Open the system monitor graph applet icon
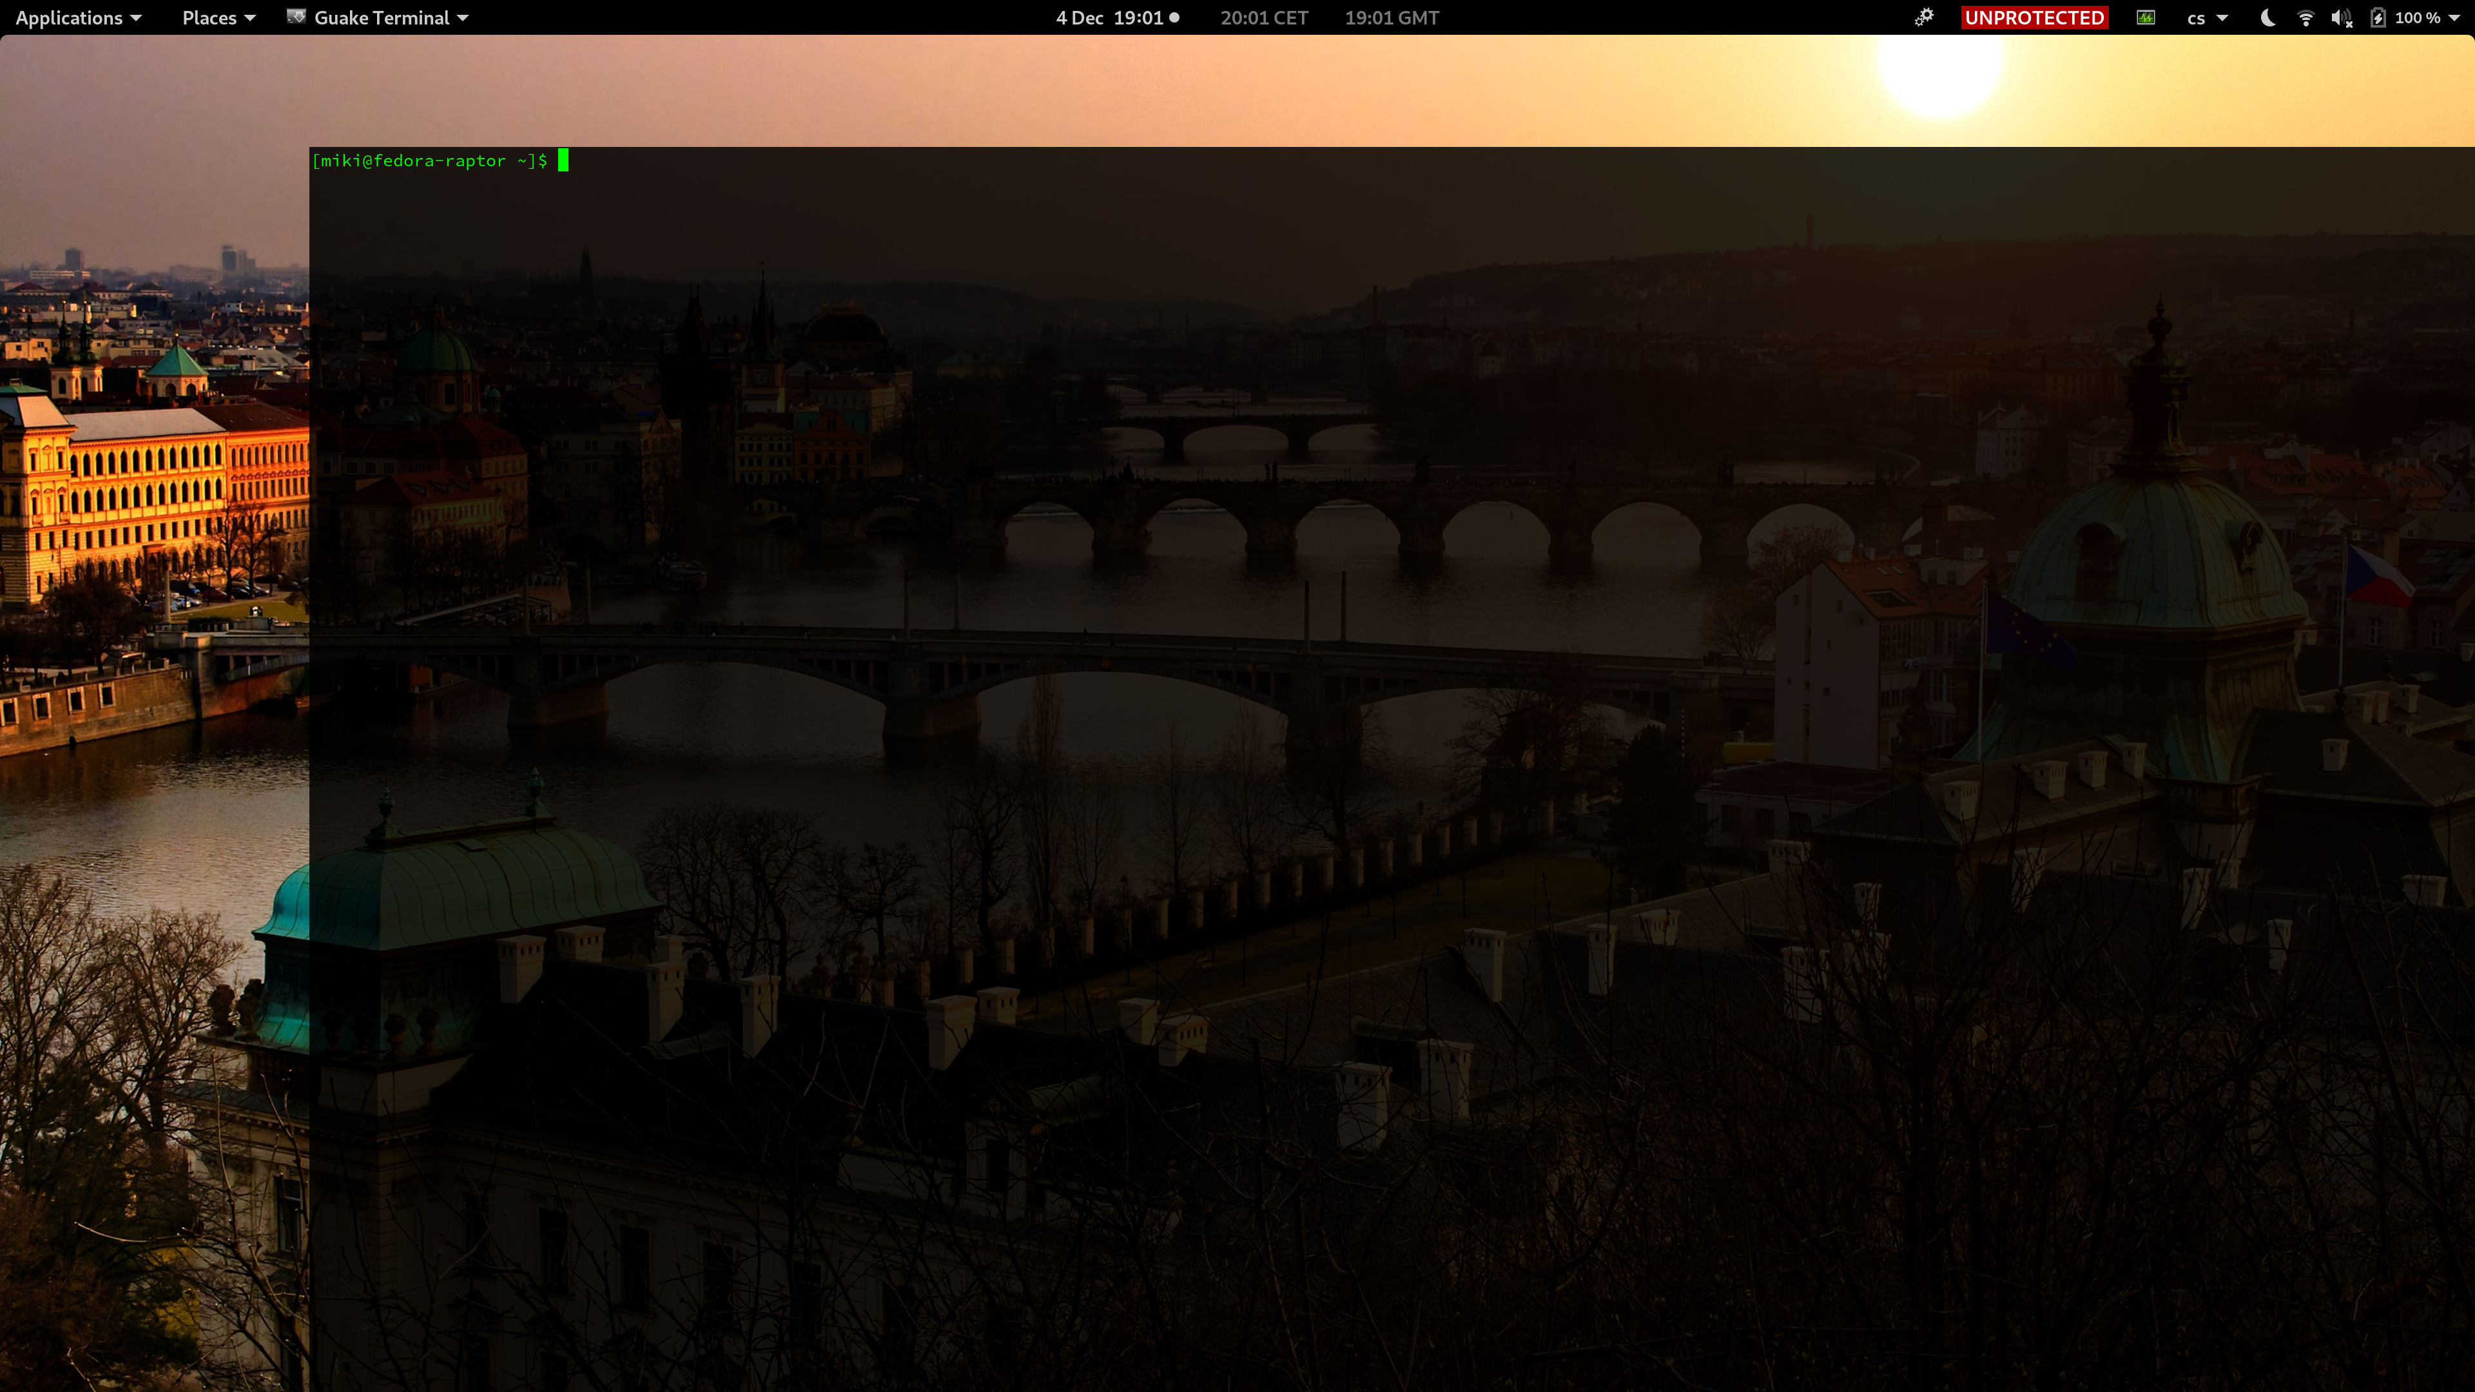Image resolution: width=2475 pixels, height=1392 pixels. click(x=2146, y=17)
